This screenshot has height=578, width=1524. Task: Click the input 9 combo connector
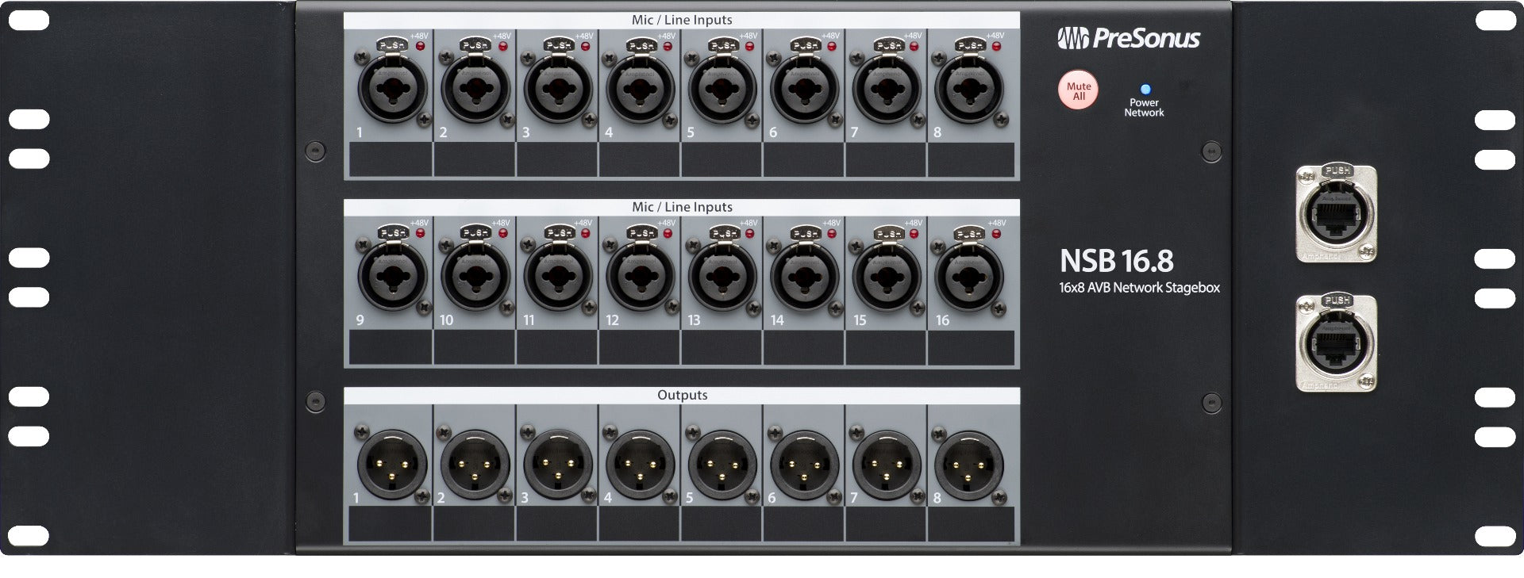392,277
